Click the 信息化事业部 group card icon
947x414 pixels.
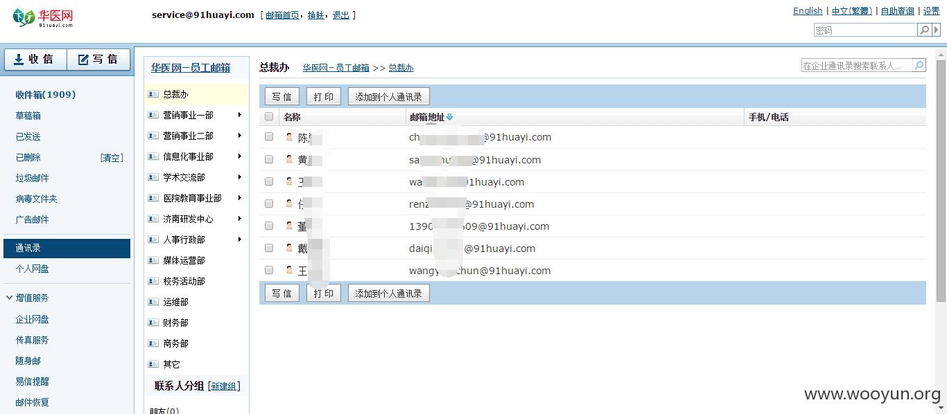(153, 156)
